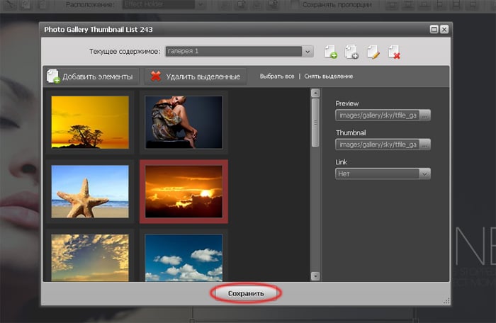Expand the Link dropdown showing 'Нет'

424,174
